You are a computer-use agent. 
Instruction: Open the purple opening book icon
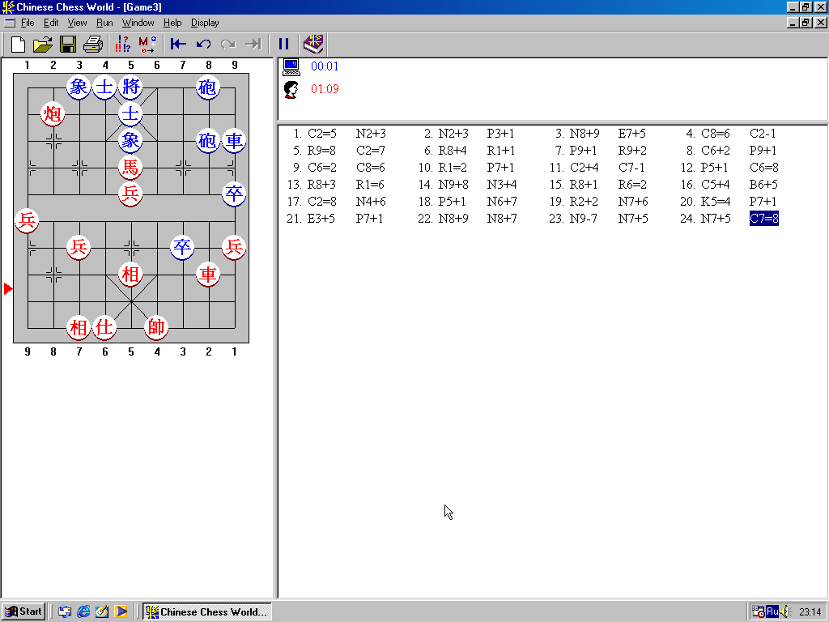point(313,44)
